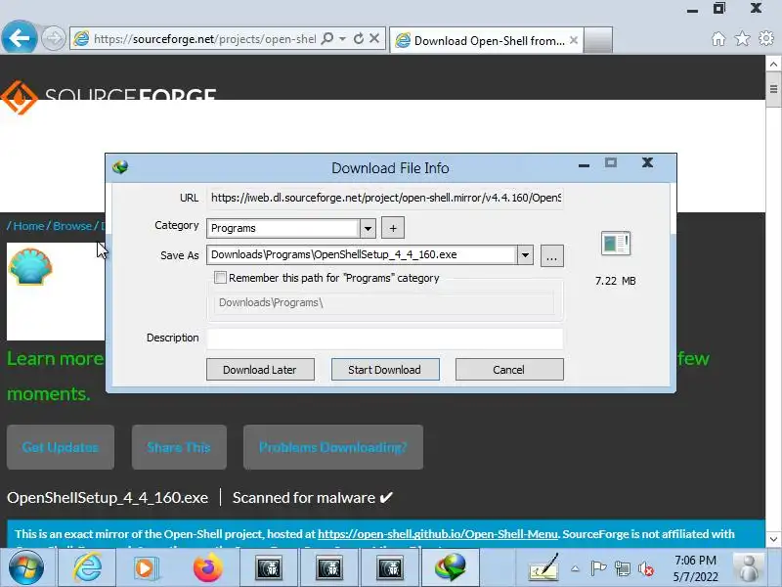Click the OpenShellSetup_4_4_160.exe file name text
The image size is (782, 587).
tap(108, 498)
